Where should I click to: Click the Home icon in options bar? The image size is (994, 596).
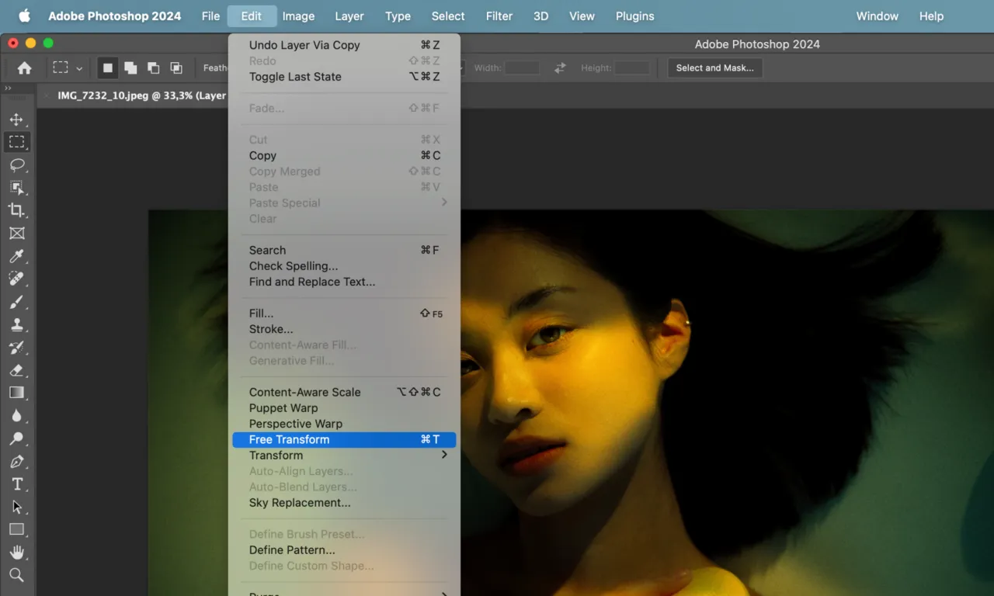pyautogui.click(x=25, y=68)
